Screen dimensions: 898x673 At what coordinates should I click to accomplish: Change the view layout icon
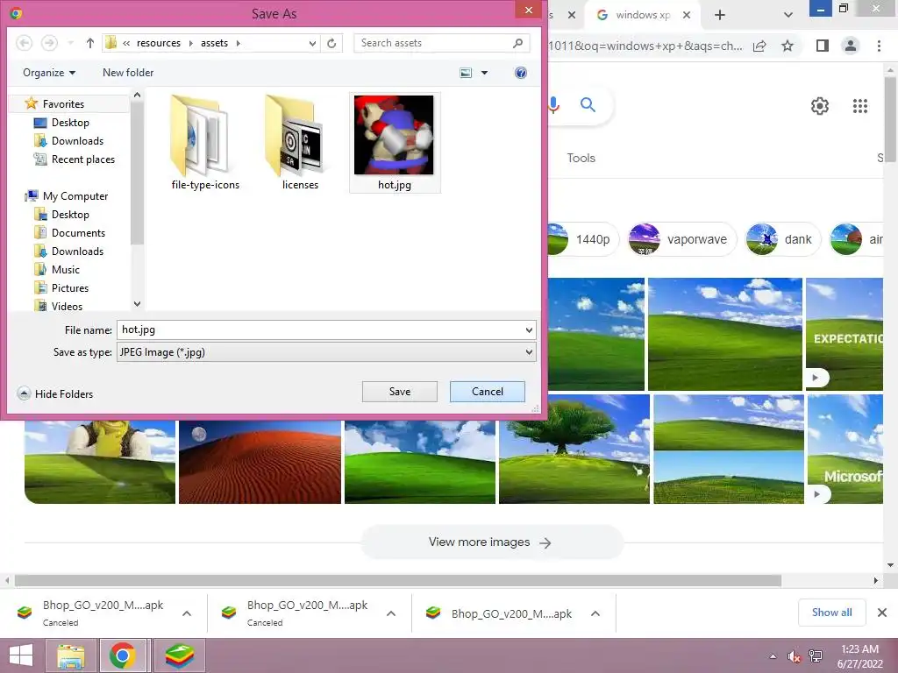pos(467,73)
